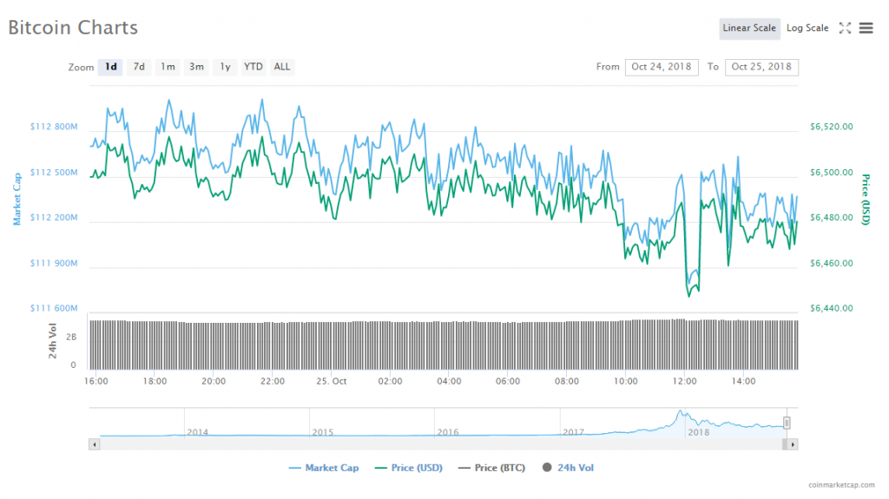Set zoom to 3m
Viewport: 889px width, 499px height.
(197, 67)
